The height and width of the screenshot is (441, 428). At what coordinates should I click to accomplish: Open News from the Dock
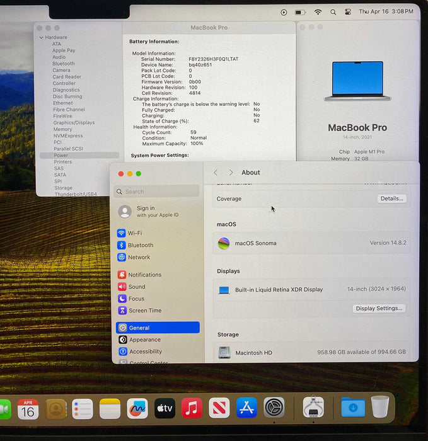click(x=219, y=408)
